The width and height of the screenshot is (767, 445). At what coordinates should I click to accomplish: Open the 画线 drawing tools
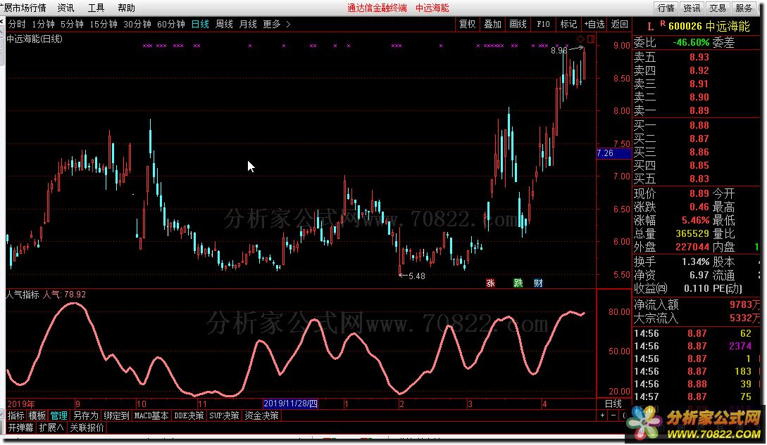(x=518, y=24)
